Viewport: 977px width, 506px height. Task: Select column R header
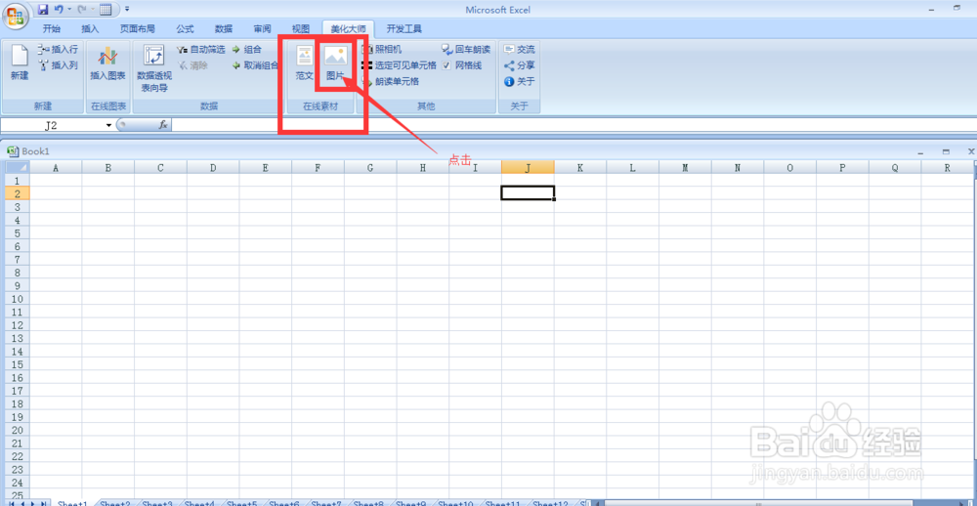947,168
